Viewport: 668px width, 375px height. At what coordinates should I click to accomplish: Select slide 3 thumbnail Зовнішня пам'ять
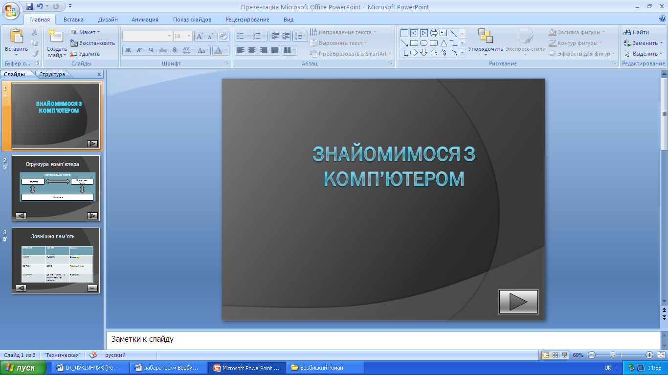click(56, 260)
